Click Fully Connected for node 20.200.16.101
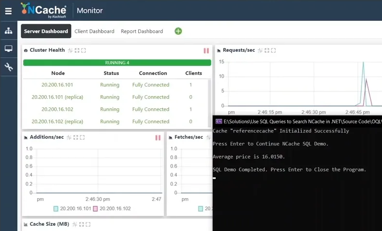 151,85
